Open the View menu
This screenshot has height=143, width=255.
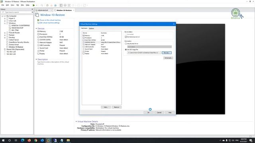12,5
